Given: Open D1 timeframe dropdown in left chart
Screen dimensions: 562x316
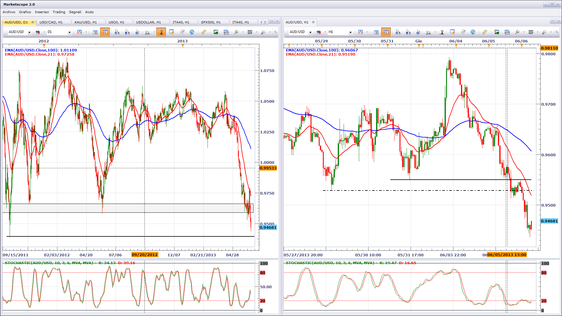Looking at the screenshot, I should 69,32.
